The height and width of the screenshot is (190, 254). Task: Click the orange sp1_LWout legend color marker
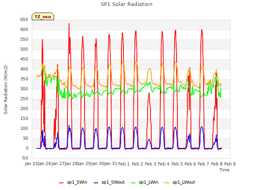click(167, 183)
